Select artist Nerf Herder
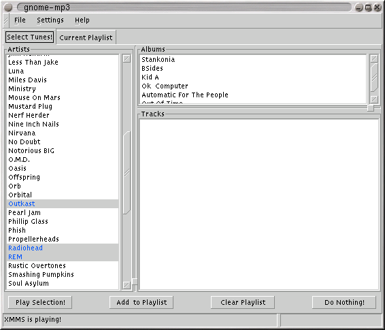The image size is (385, 330). point(63,116)
